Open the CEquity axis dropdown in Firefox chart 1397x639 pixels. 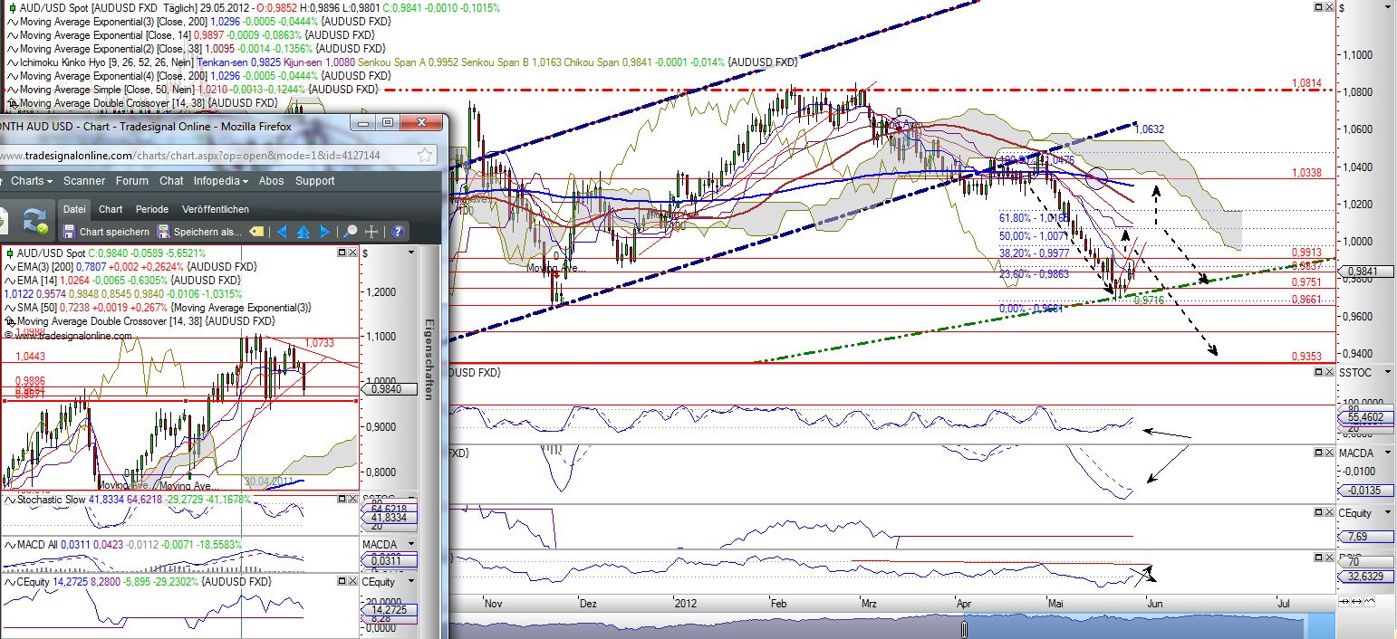[411, 581]
